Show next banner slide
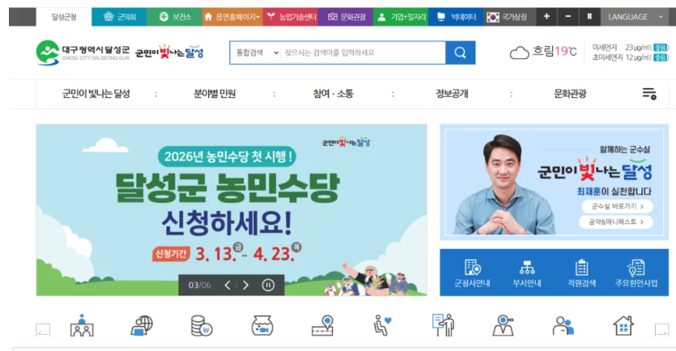The width and height of the screenshot is (676, 351). [246, 285]
